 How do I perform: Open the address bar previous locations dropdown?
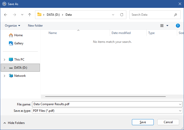(x=113, y=15)
